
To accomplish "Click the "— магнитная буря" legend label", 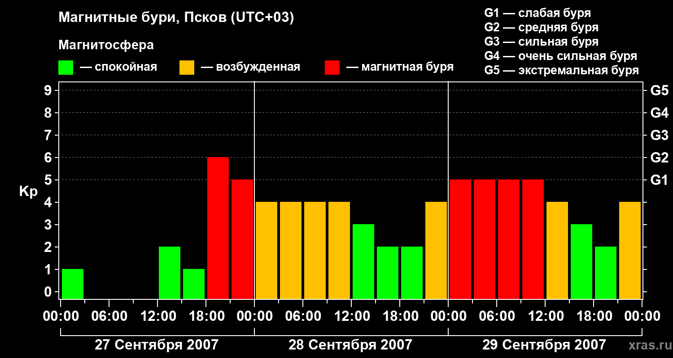I will 400,68.
